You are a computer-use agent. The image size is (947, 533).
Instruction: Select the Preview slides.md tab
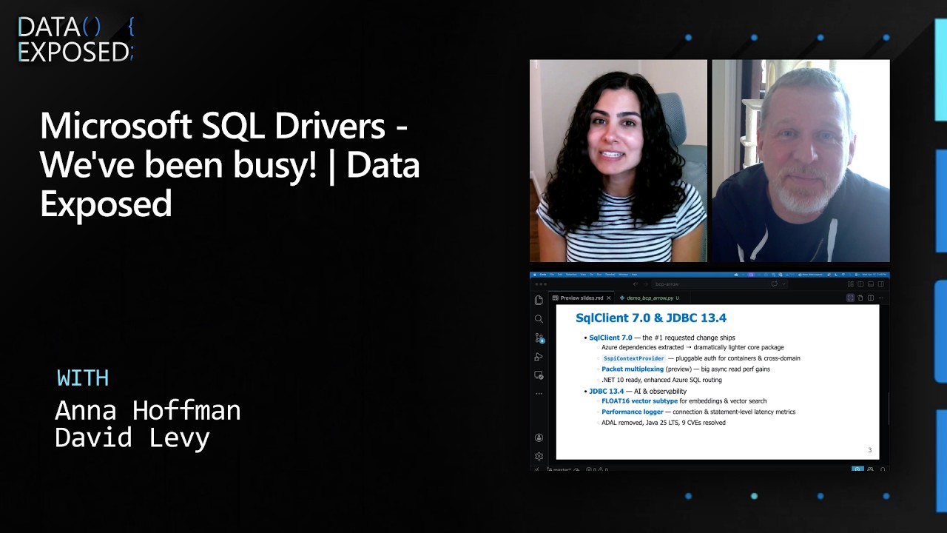[582, 298]
